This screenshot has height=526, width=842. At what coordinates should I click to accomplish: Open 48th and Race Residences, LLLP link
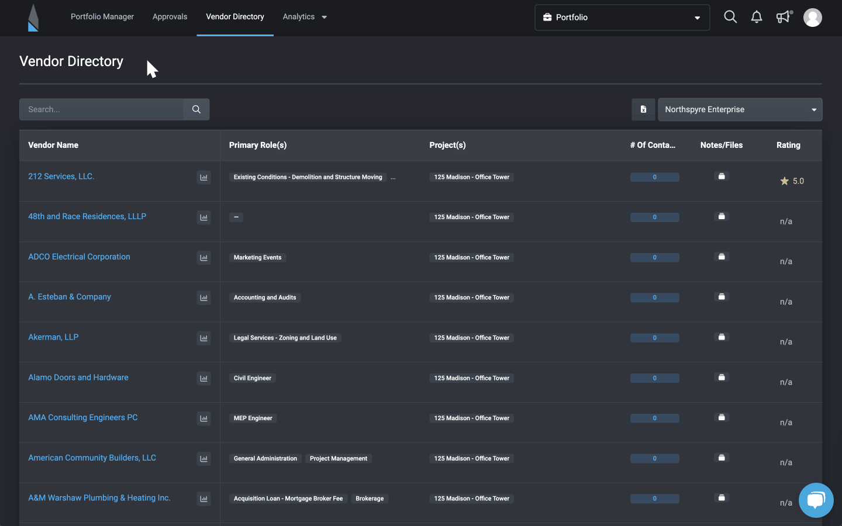87,217
